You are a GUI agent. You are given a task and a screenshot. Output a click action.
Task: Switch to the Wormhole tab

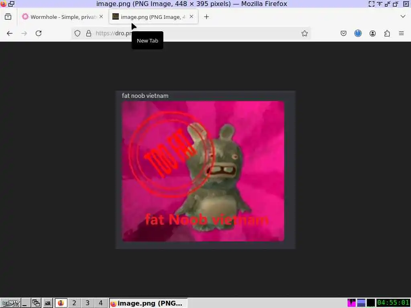point(63,17)
